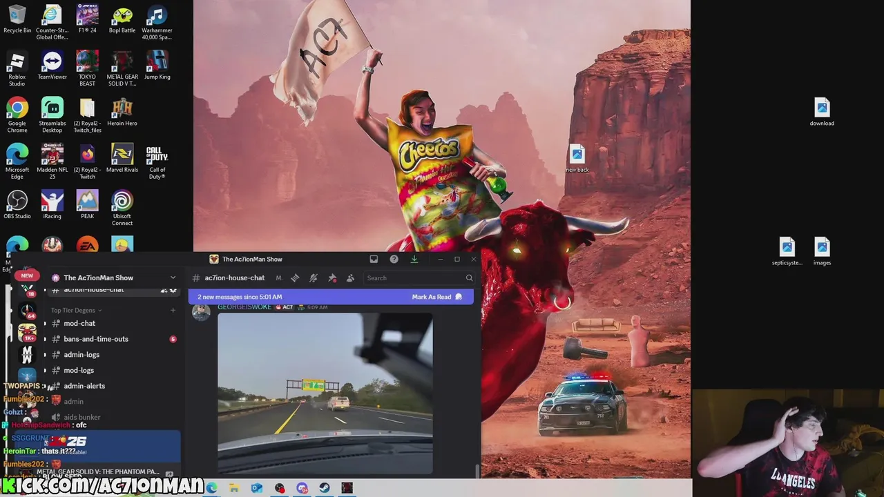Open the Google Chrome desktop shortcut
The image size is (884, 497).
click(x=17, y=115)
